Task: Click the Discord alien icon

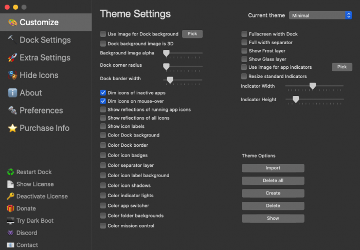Action: (10, 233)
